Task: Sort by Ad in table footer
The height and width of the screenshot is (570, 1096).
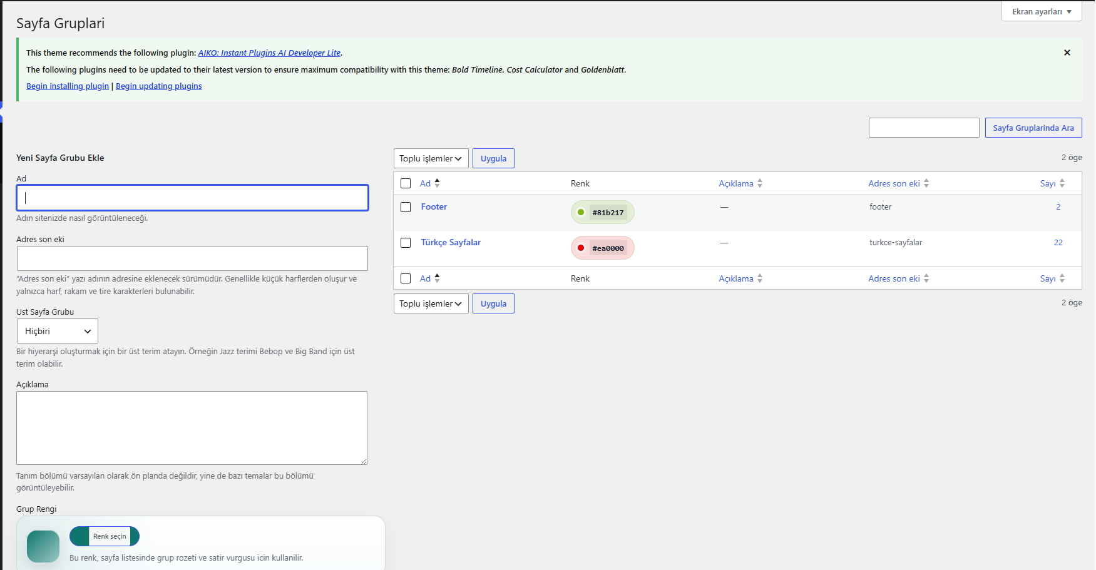Action: pyautogui.click(x=430, y=278)
